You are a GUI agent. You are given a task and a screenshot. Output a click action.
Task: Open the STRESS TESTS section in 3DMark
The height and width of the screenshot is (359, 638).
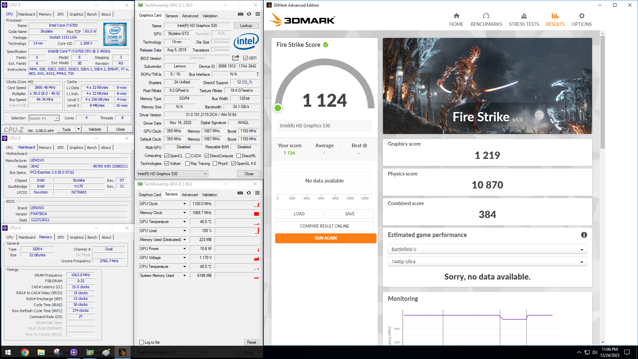coord(524,20)
